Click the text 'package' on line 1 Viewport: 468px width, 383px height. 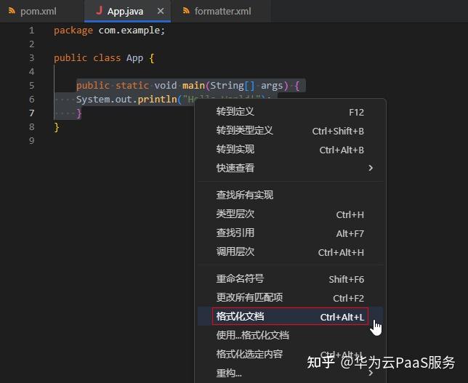point(73,31)
